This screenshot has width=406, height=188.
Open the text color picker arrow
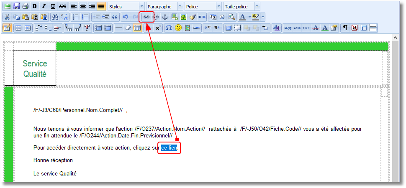pos(249,17)
